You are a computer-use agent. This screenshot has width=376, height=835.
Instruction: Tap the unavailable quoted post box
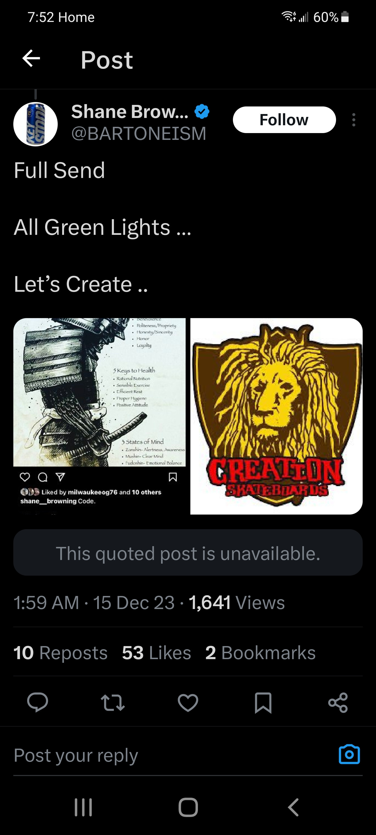coord(188,553)
